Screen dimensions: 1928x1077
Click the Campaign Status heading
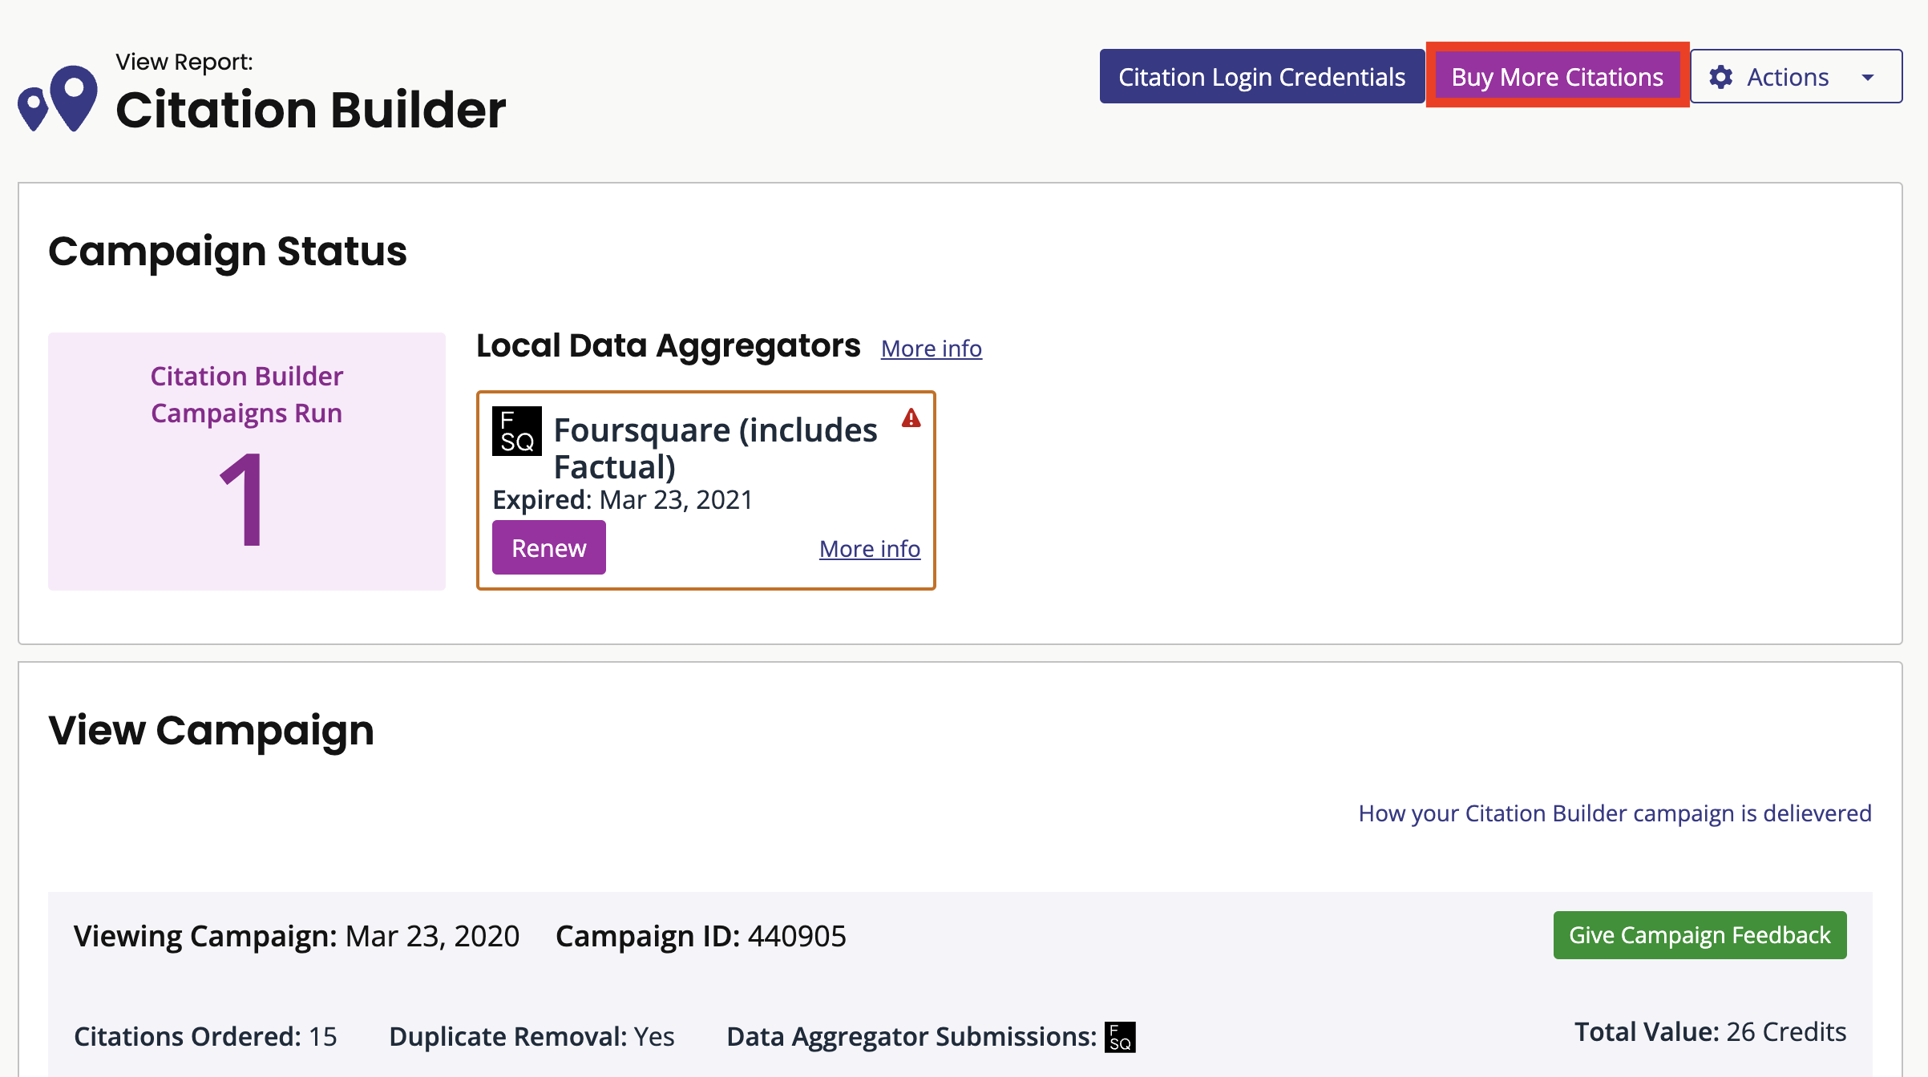[x=228, y=252]
